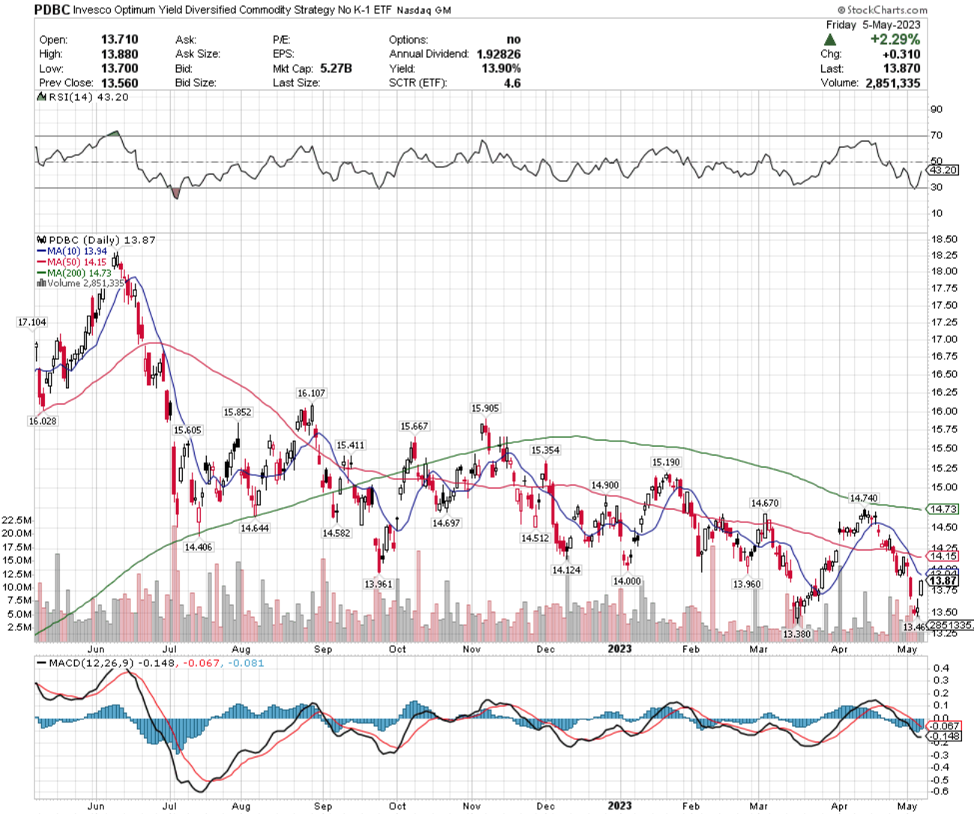The height and width of the screenshot is (814, 977).
Task: Click the Options value no
Action: coord(514,39)
